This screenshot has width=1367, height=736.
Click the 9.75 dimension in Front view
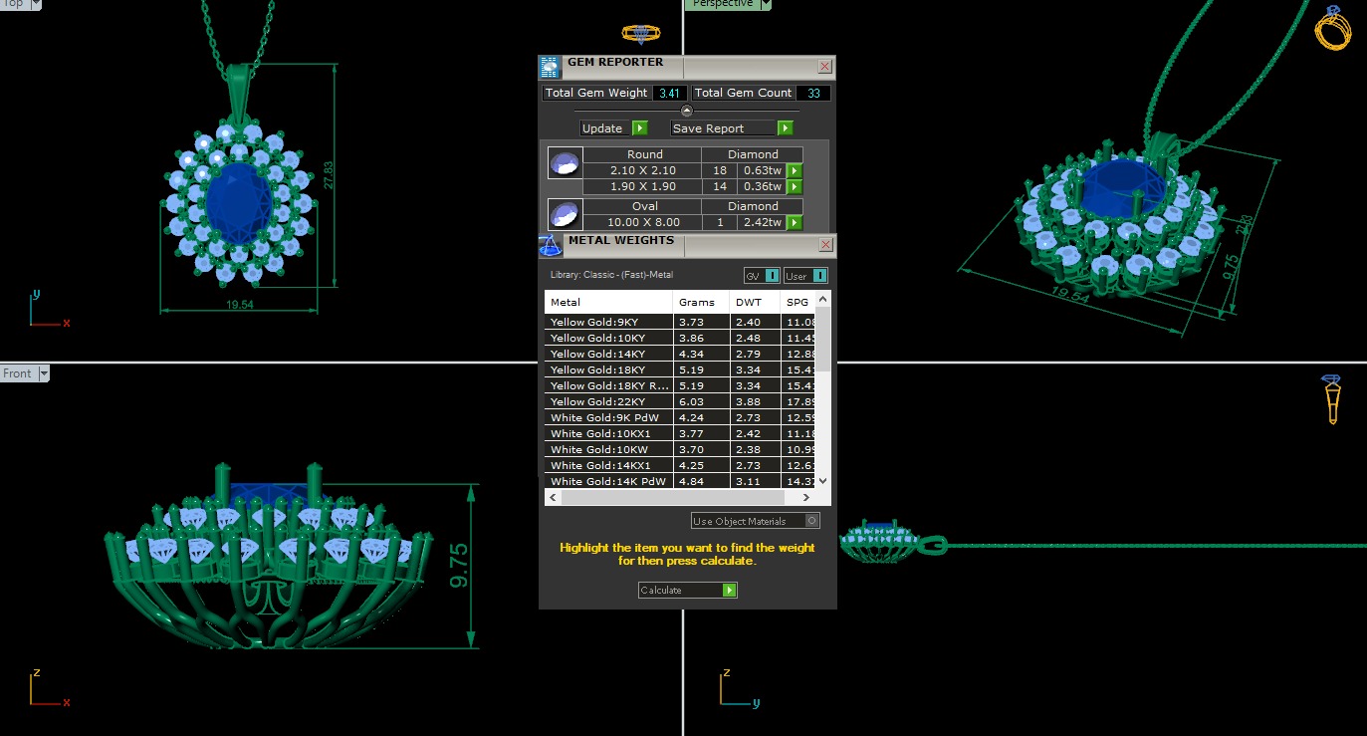[x=460, y=567]
